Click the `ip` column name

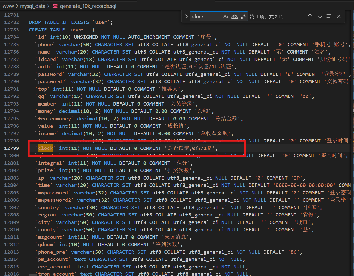coord(41,178)
